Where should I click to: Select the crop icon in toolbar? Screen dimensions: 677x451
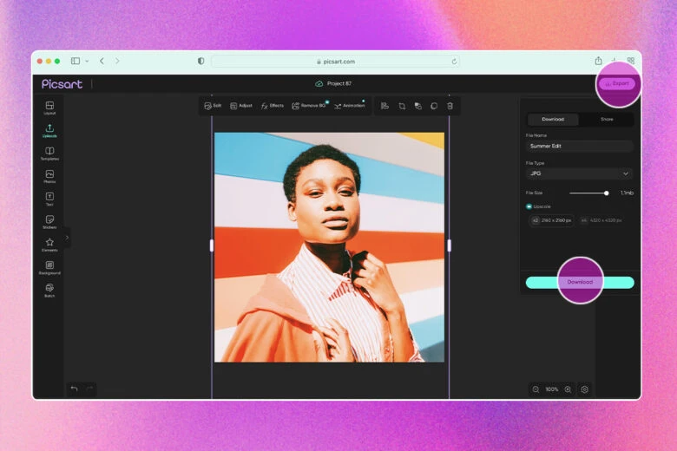[402, 106]
